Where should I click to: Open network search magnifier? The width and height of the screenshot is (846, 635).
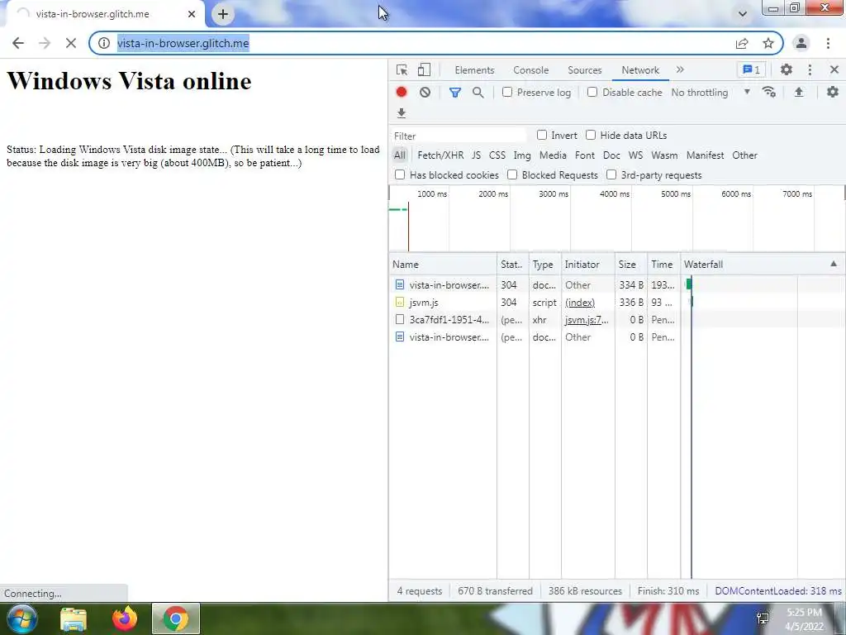(x=478, y=93)
